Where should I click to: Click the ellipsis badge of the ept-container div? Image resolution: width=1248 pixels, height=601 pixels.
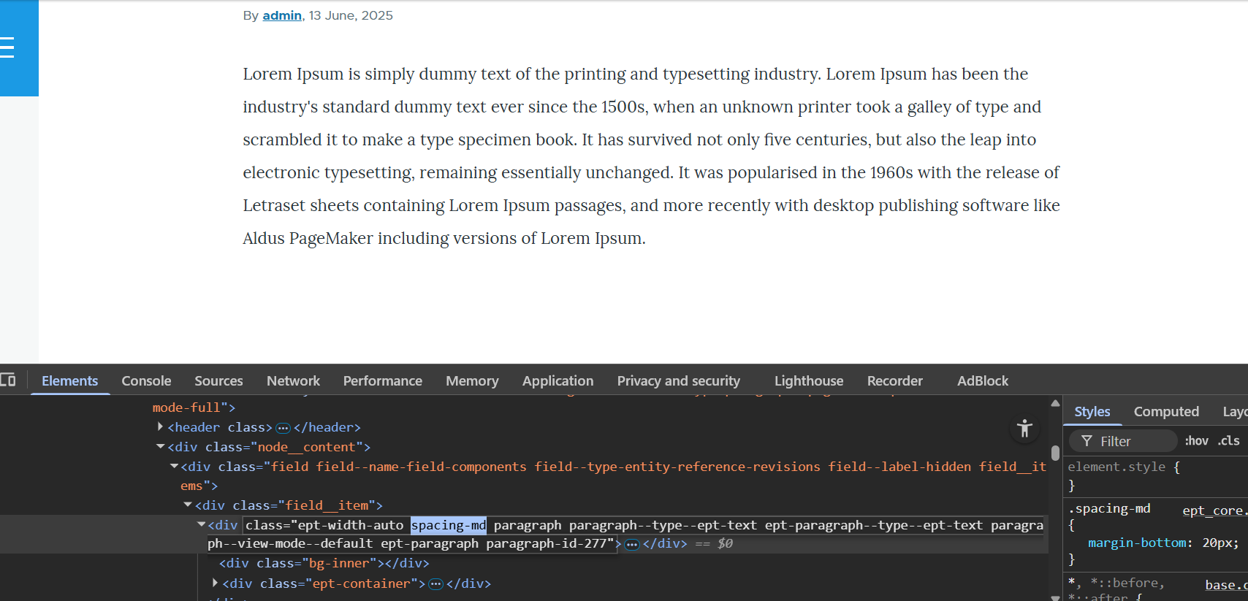[435, 584]
